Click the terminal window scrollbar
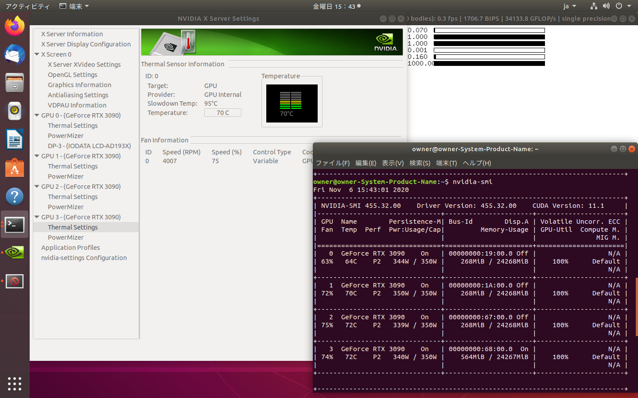The width and height of the screenshot is (638, 398). (x=637, y=307)
